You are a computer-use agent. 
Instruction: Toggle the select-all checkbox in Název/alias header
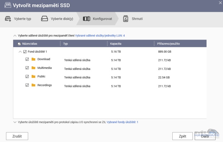click(19, 44)
